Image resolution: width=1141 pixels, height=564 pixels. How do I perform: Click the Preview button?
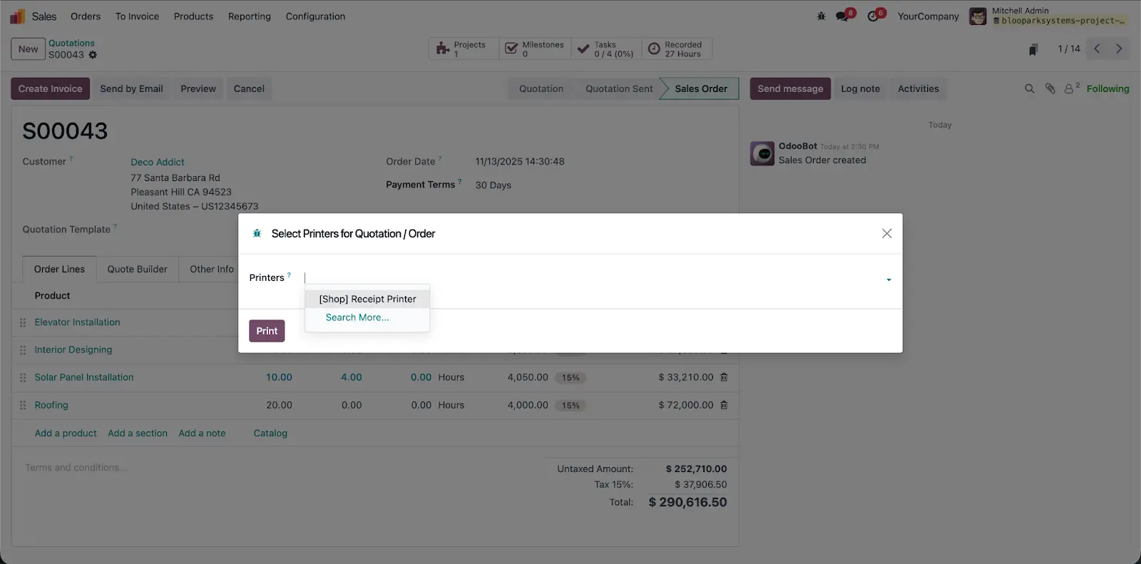tap(198, 88)
